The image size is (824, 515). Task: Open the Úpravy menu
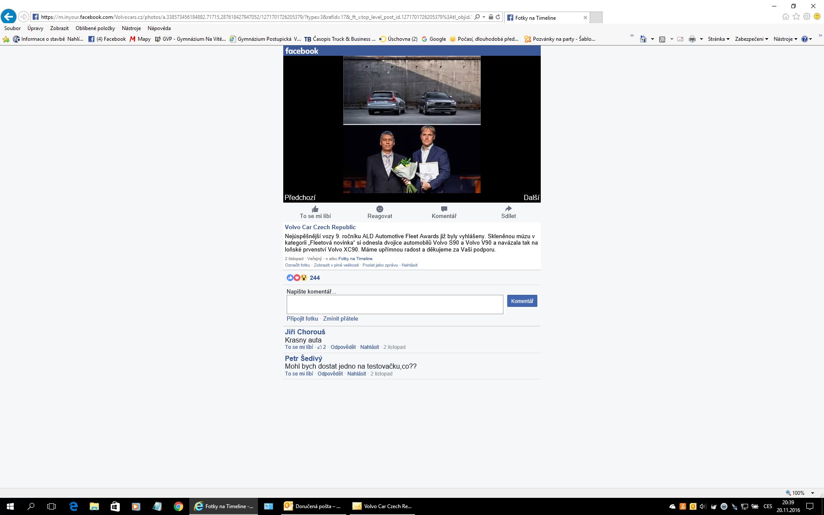click(35, 28)
